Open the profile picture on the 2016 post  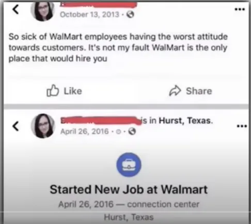[43, 126]
